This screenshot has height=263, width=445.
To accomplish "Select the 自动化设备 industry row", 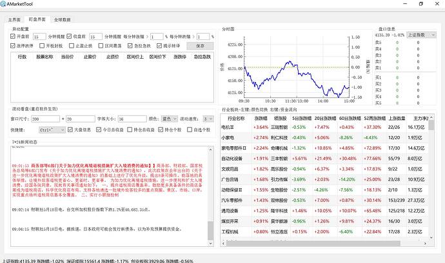I will [x=324, y=159].
